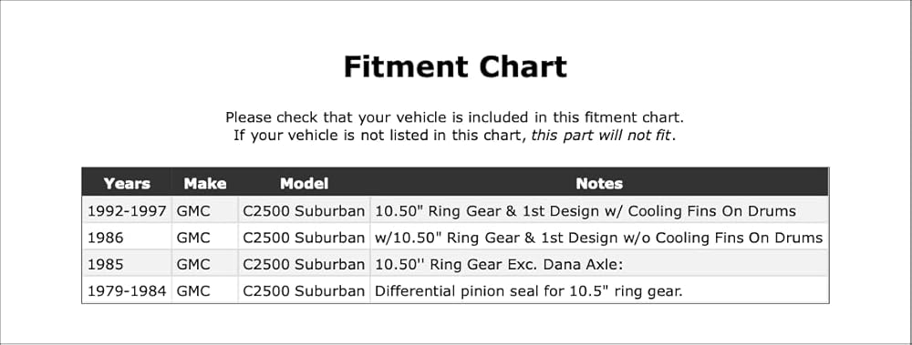Click the italic 'this part will not fit' text

click(601, 136)
